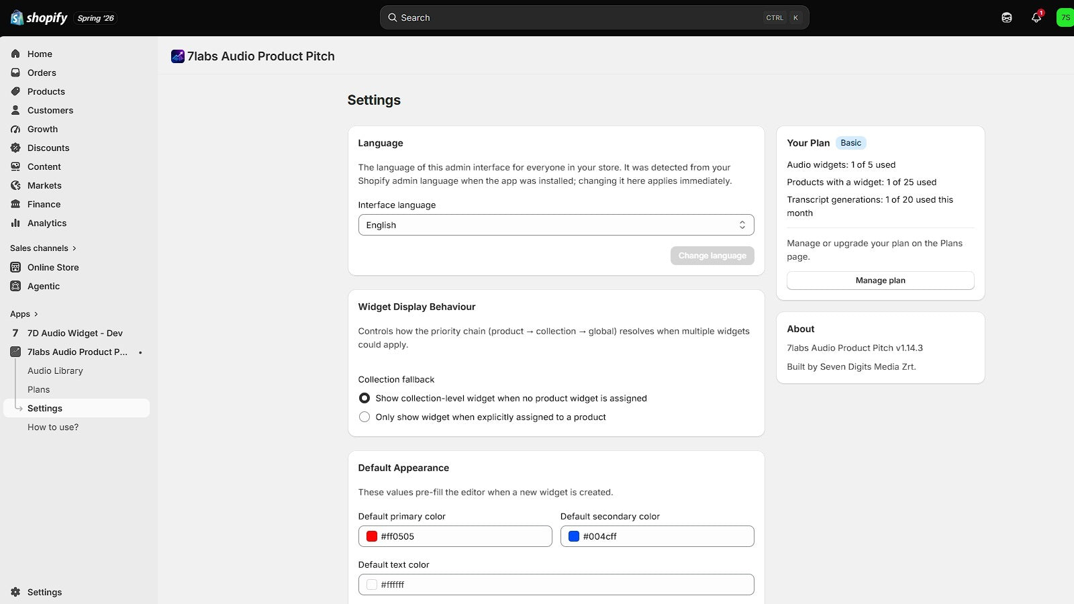Click the Shopify logo

pos(39,18)
